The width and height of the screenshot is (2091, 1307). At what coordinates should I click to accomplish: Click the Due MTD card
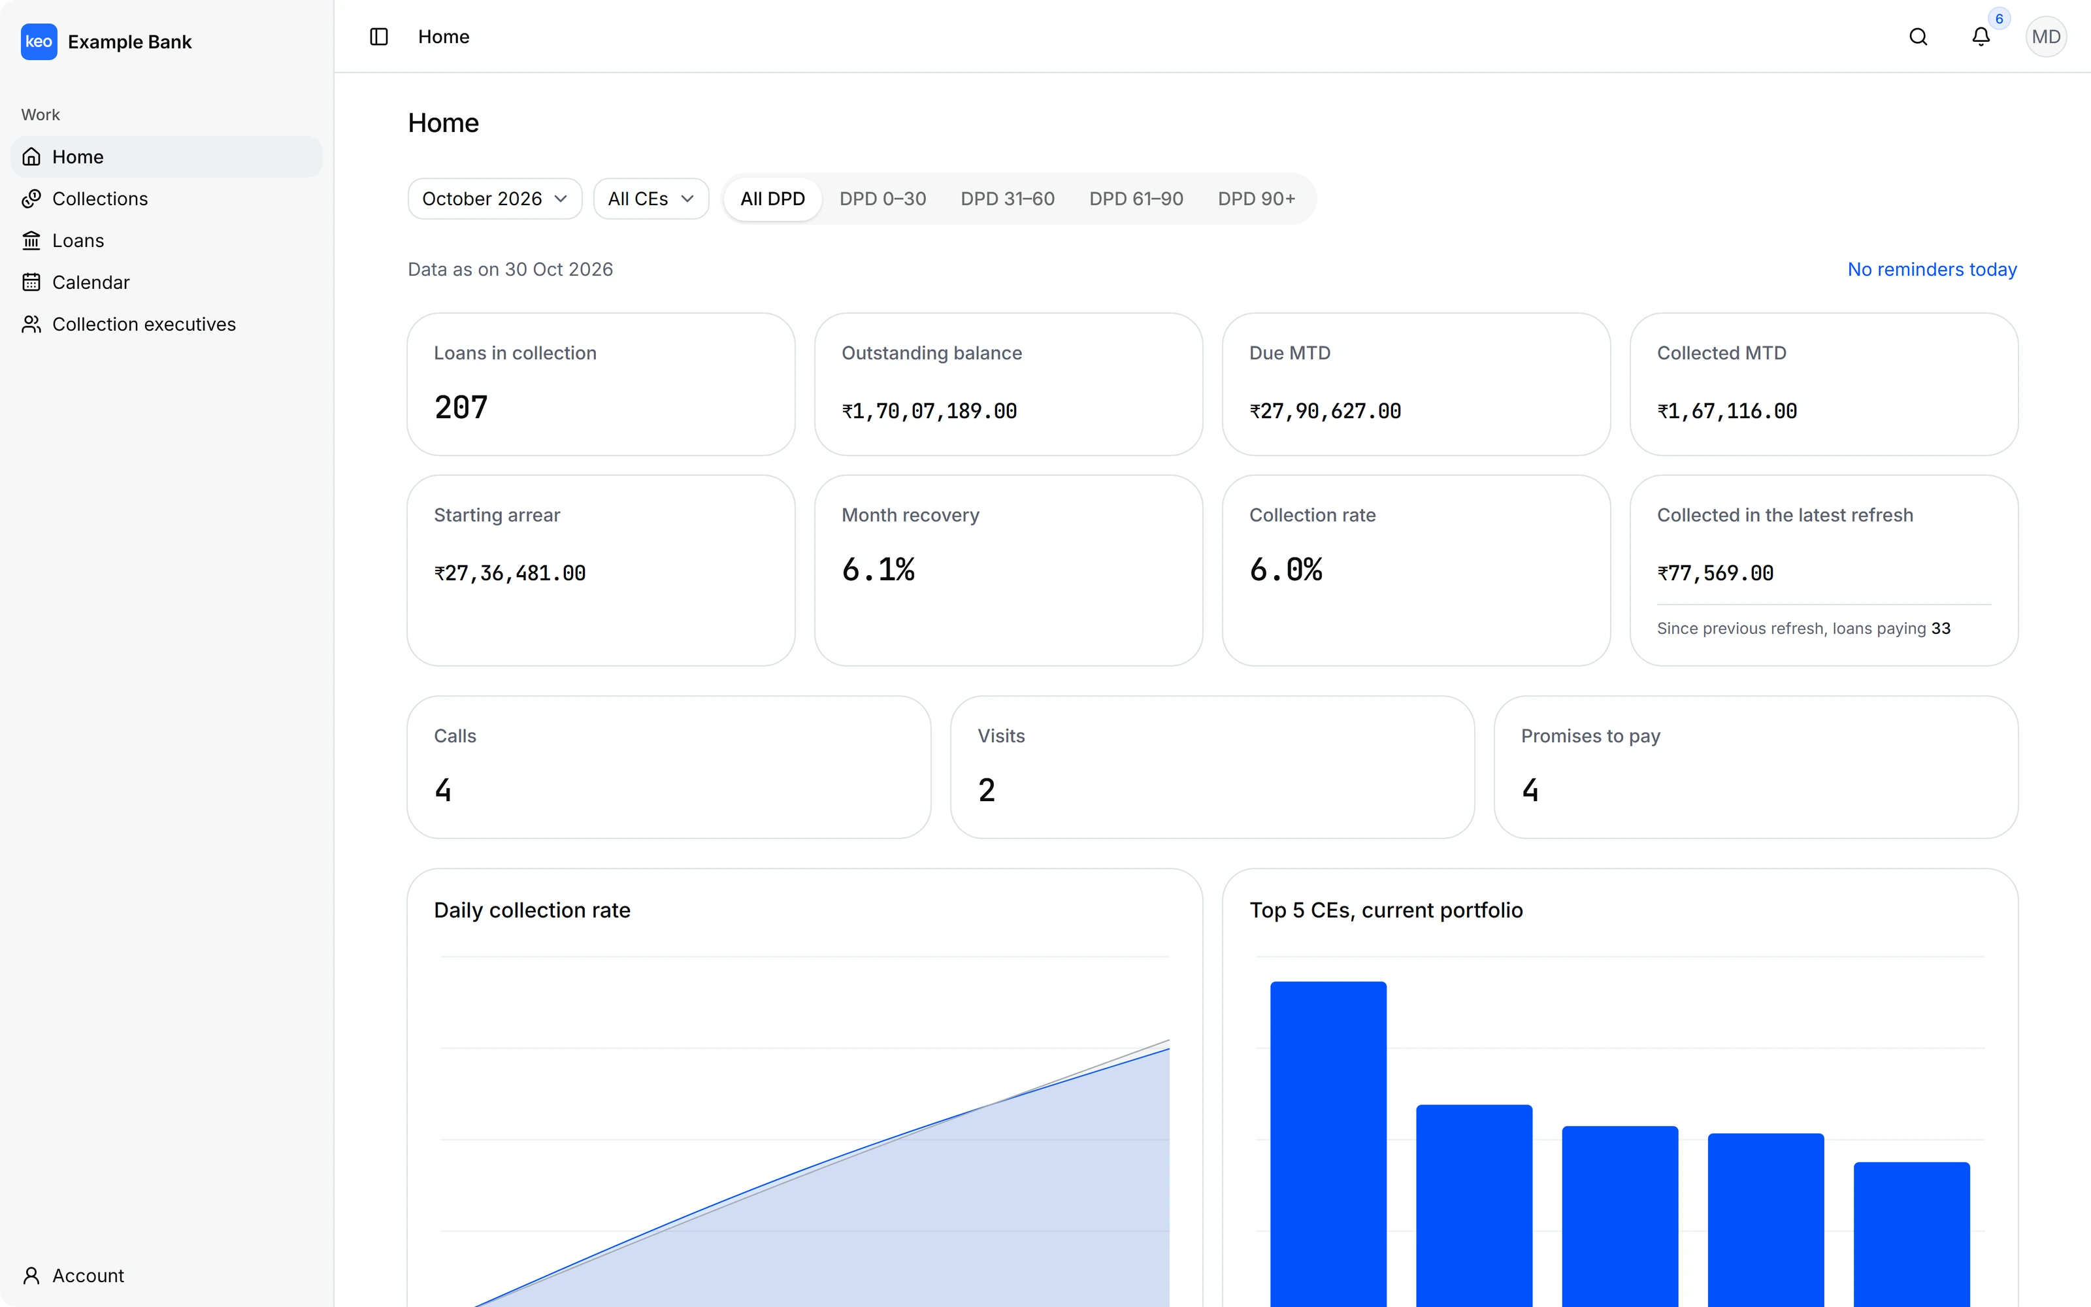point(1416,384)
